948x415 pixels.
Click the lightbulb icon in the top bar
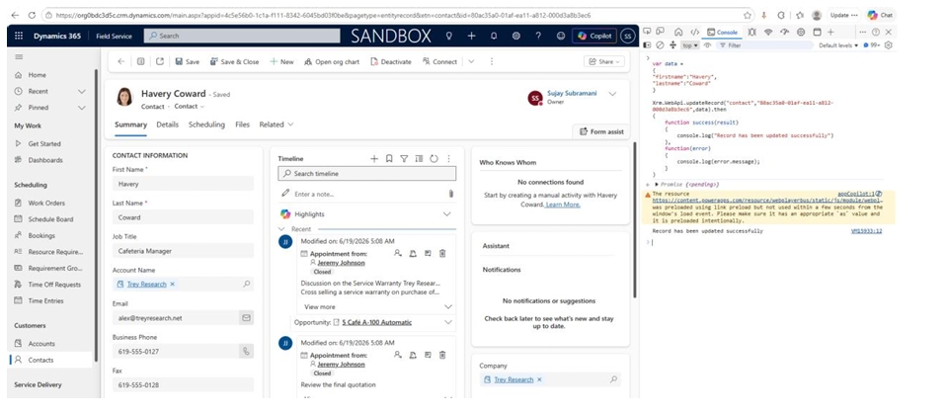click(x=448, y=36)
